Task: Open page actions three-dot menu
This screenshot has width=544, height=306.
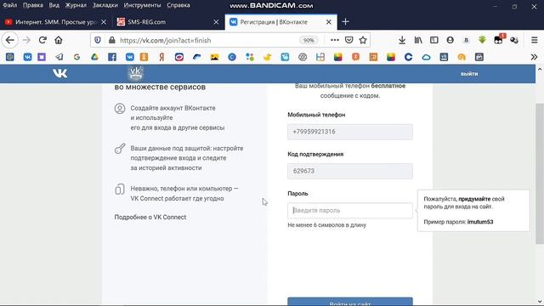Action: point(334,40)
